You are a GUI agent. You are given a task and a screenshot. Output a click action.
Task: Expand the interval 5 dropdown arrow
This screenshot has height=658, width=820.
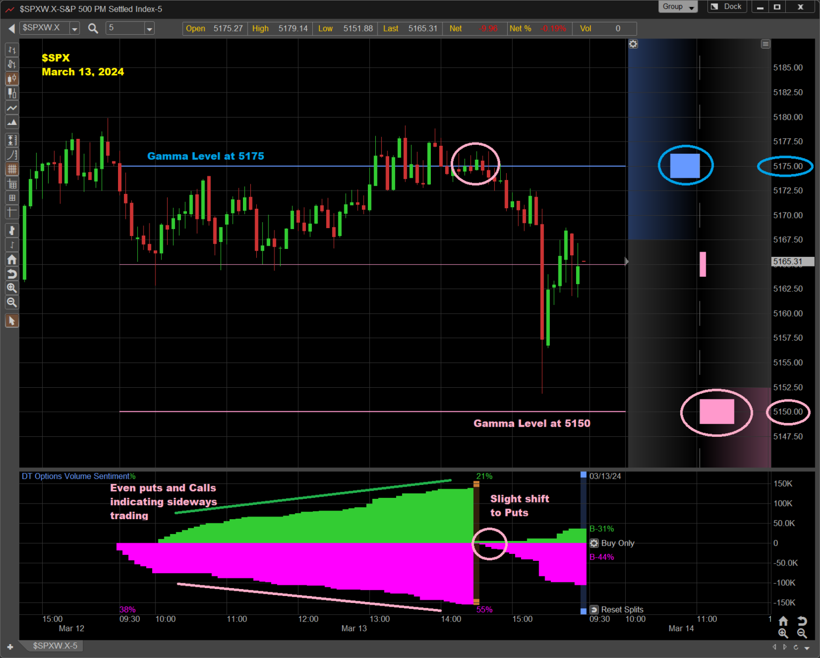pyautogui.click(x=149, y=29)
